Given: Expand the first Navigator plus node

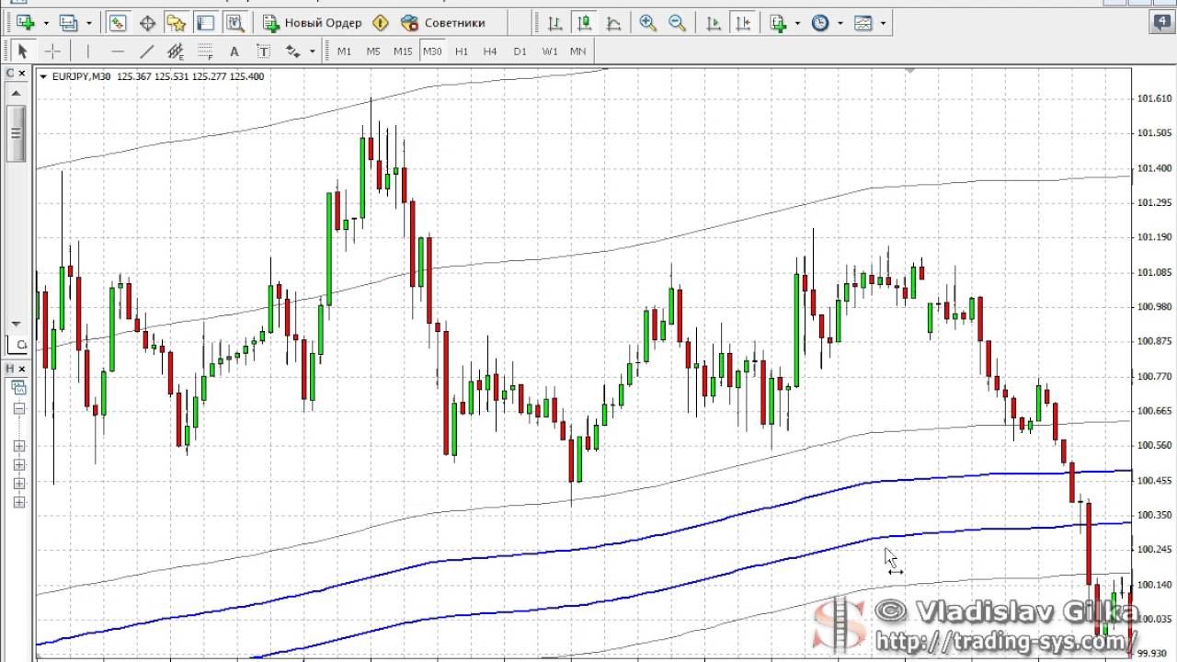Looking at the screenshot, I should pyautogui.click(x=18, y=446).
